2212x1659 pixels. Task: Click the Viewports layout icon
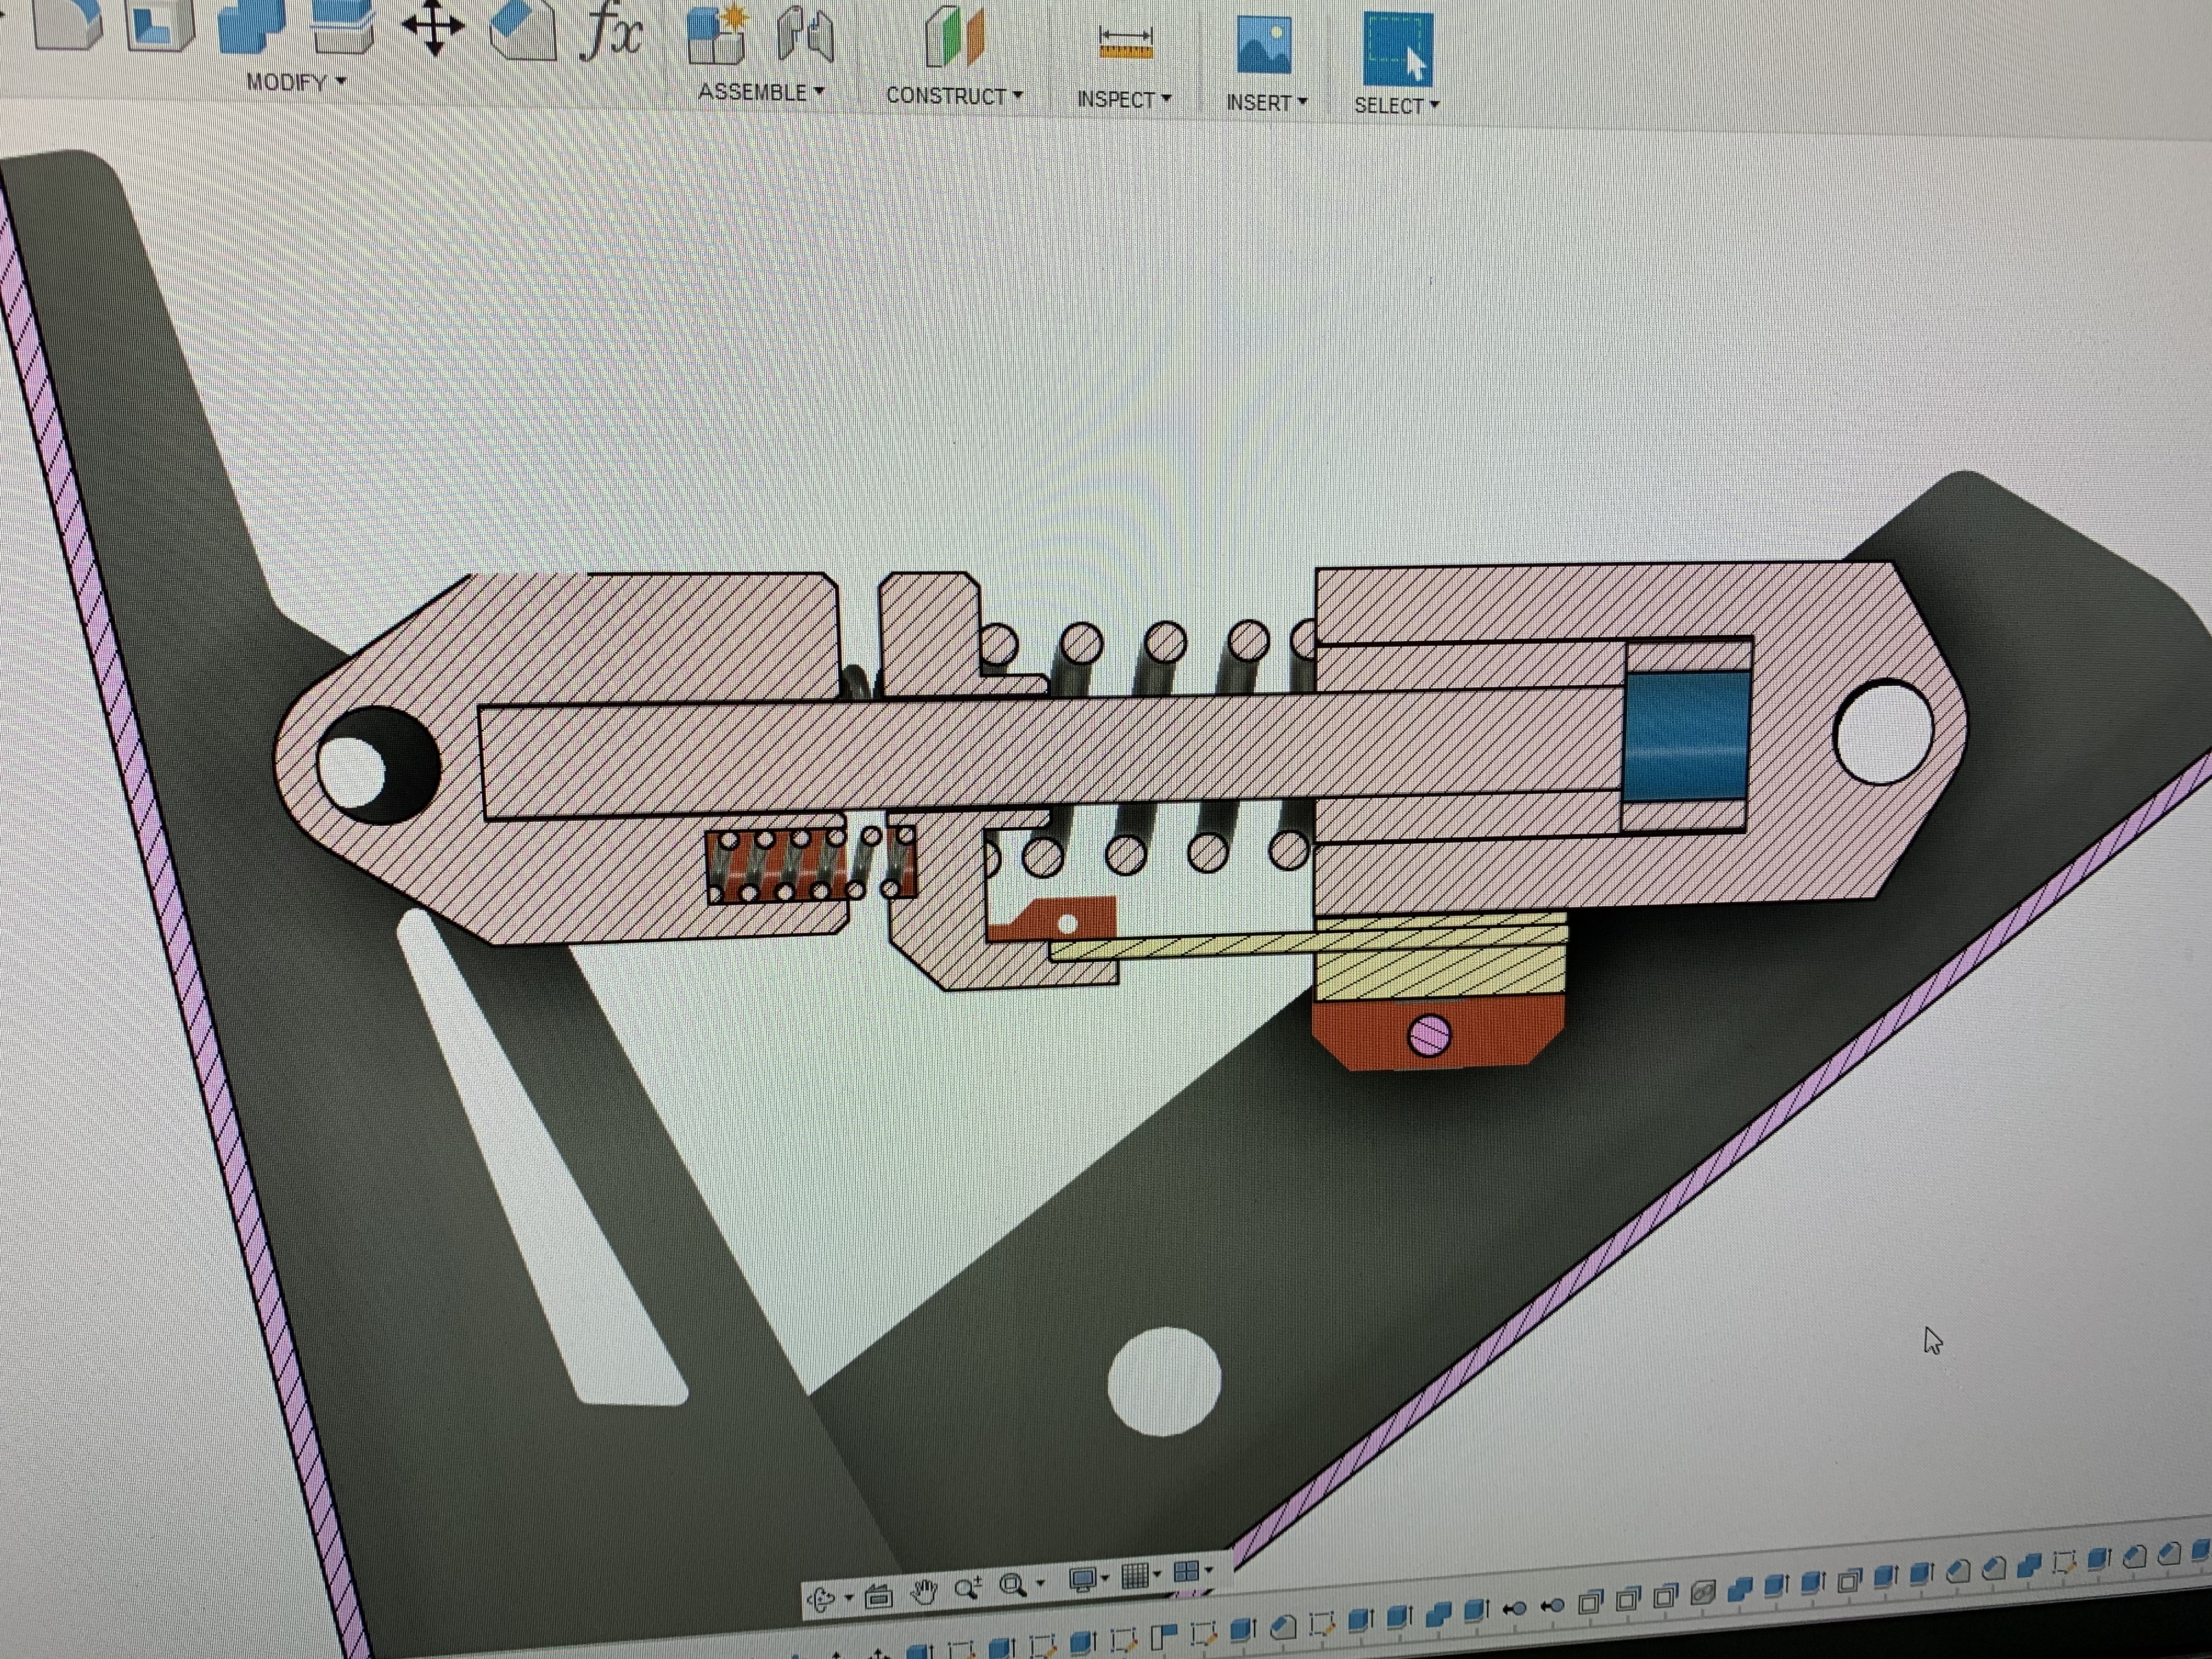[x=1186, y=1572]
